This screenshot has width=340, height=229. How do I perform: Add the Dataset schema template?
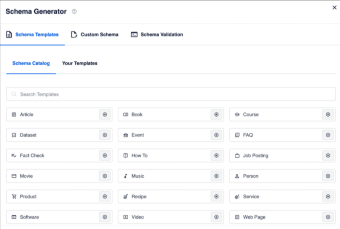[105, 135]
